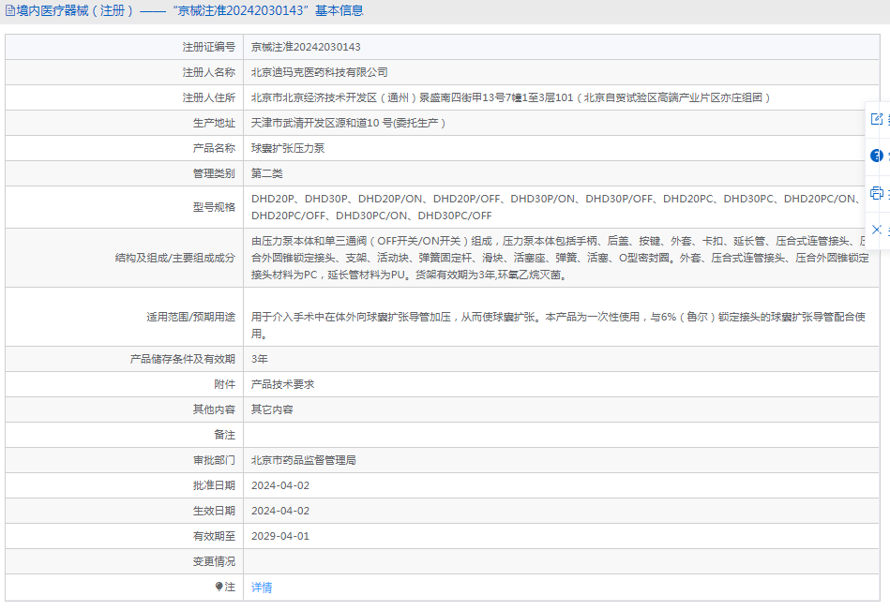Viewport: 890px width, 610px height.
Task: Open help via the question mark icon
Action: coord(877,156)
